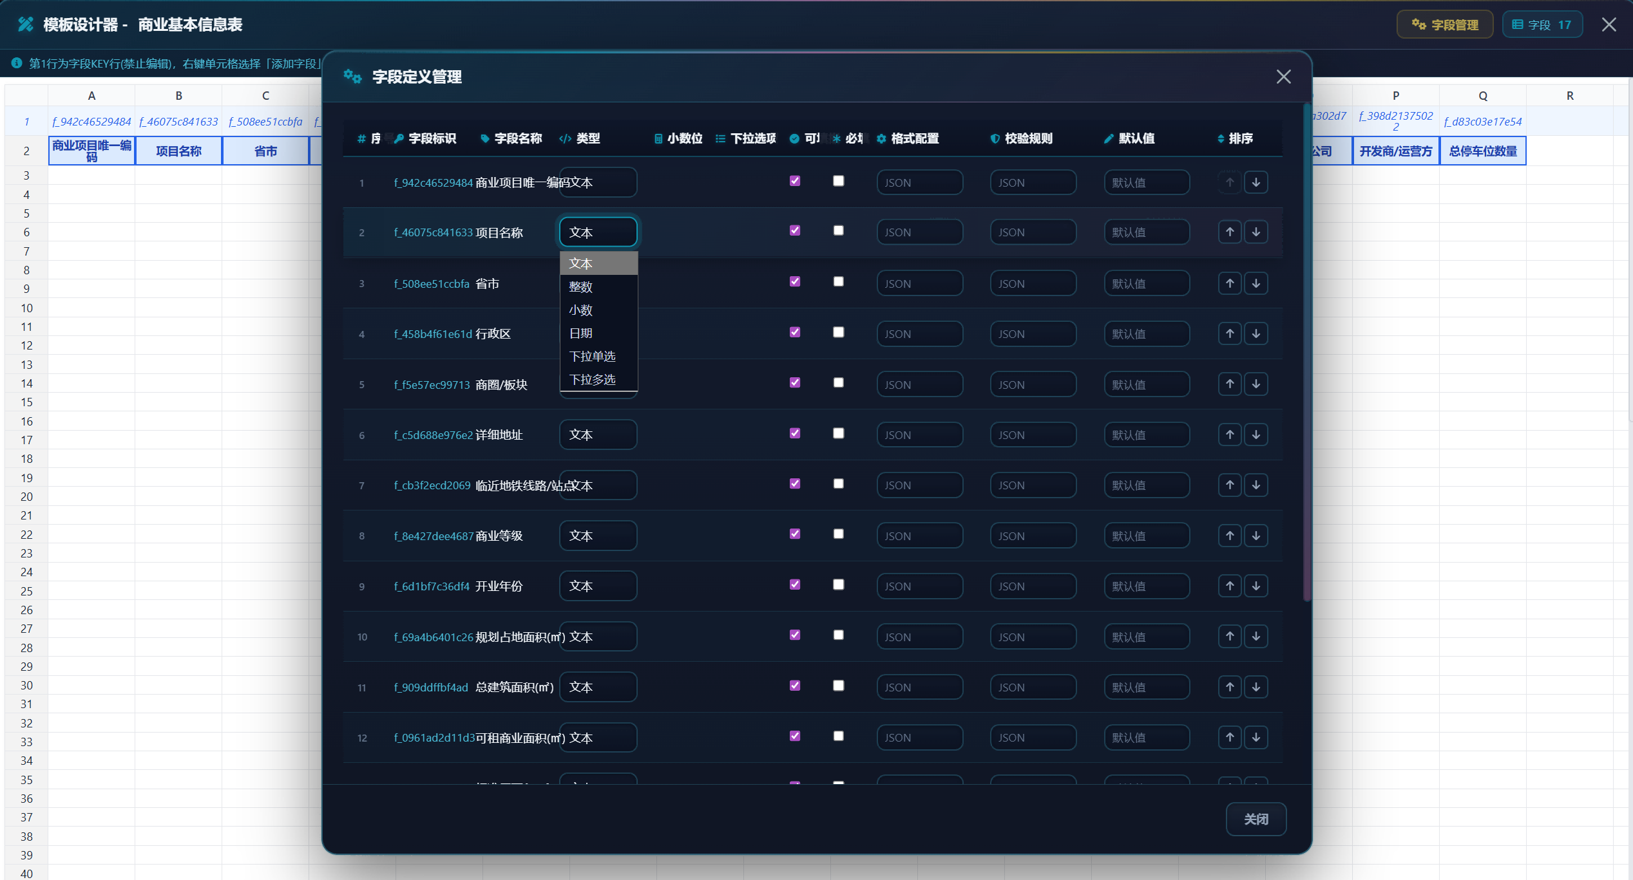Screen dimensions: 1633x880
Task: Move 可租商业面积 row up arrow
Action: (x=1230, y=737)
